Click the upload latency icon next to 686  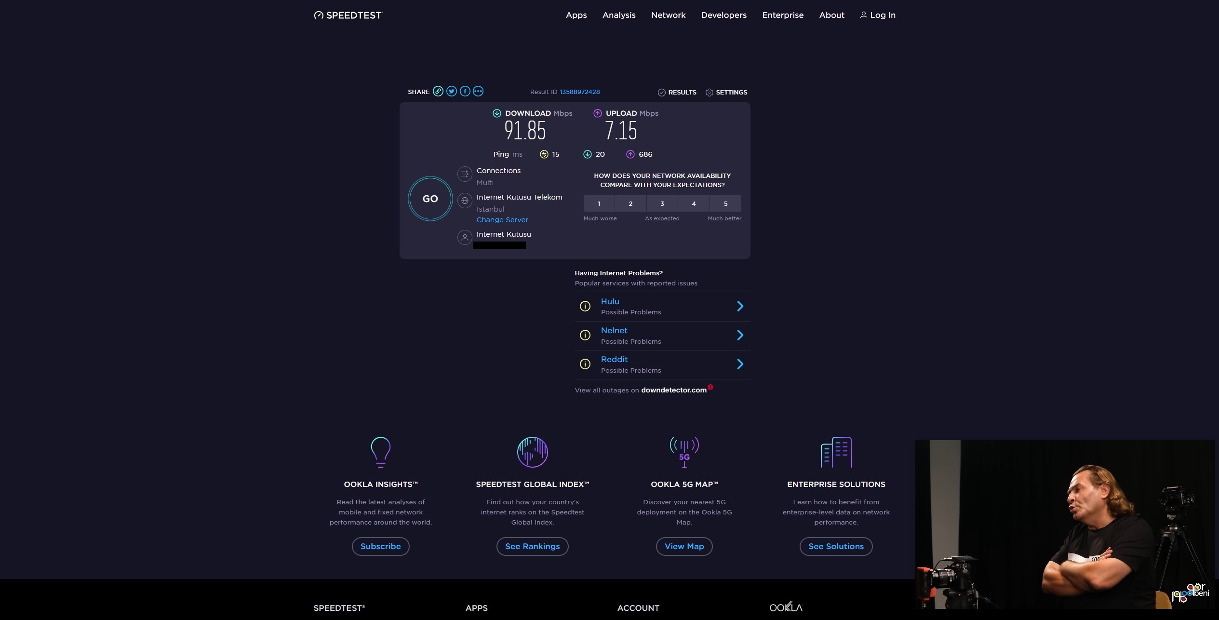630,154
